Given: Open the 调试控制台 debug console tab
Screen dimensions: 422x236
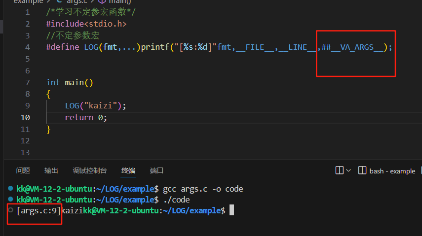Looking at the screenshot, I should click(90, 170).
